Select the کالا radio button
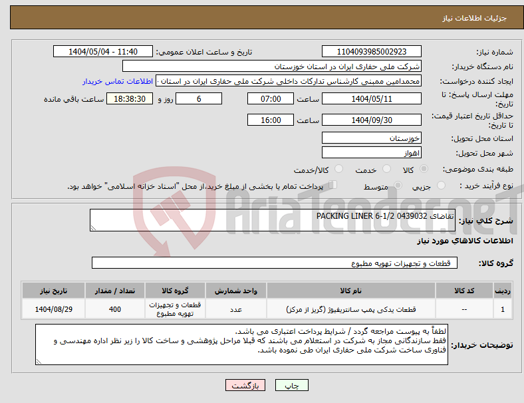Screen dimensions: 524x403 pos(424,169)
